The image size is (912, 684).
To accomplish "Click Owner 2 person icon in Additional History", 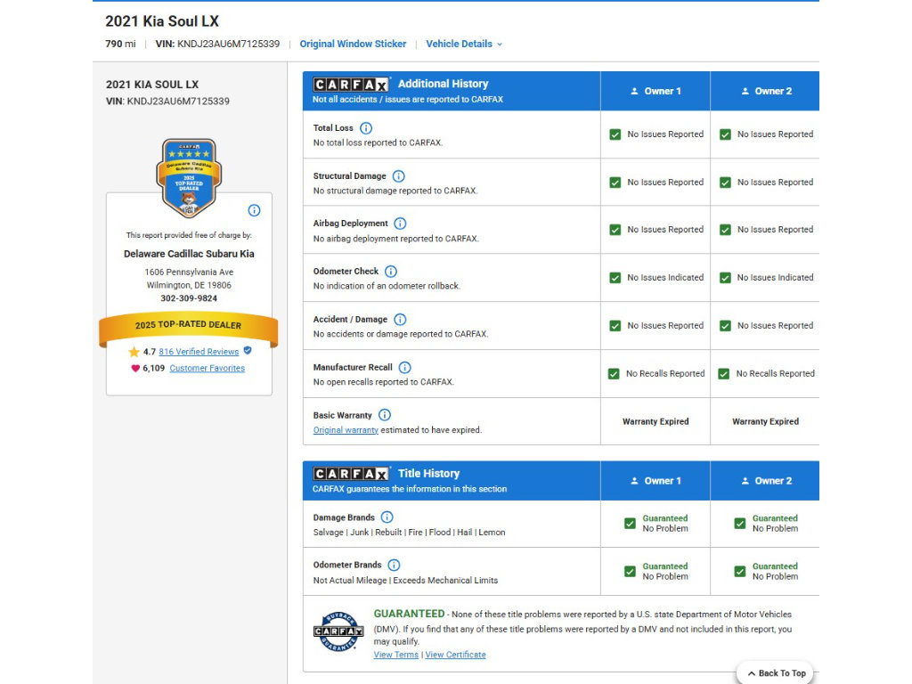I will pyautogui.click(x=745, y=92).
